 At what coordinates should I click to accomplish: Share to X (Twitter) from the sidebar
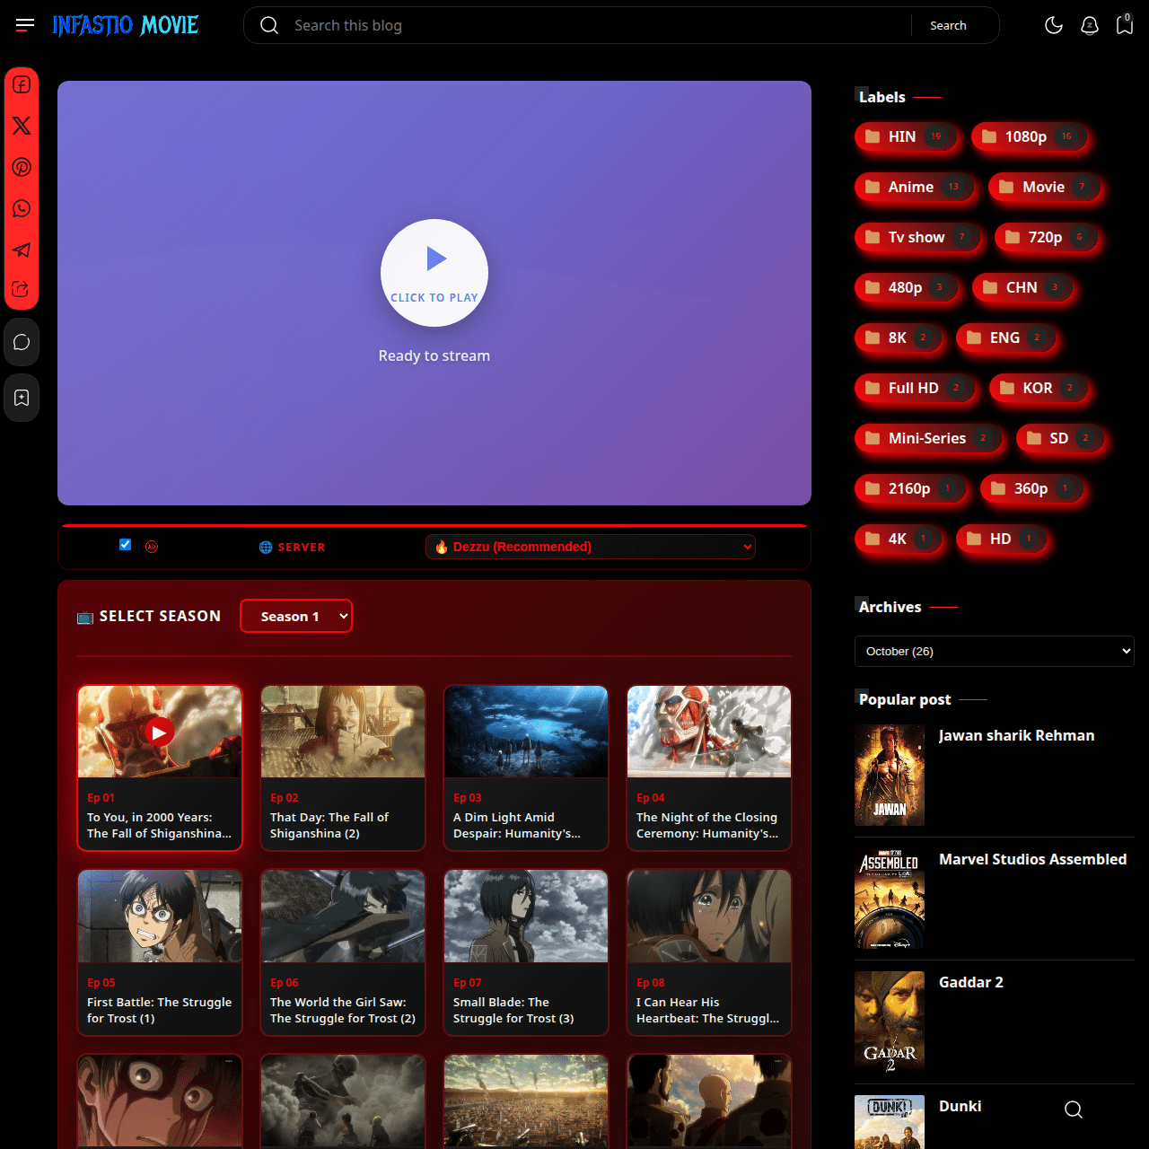(x=22, y=126)
